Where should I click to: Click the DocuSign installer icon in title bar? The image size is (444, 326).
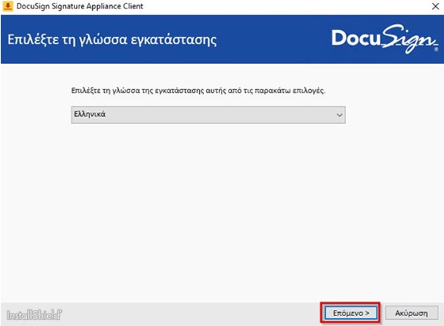coord(8,6)
